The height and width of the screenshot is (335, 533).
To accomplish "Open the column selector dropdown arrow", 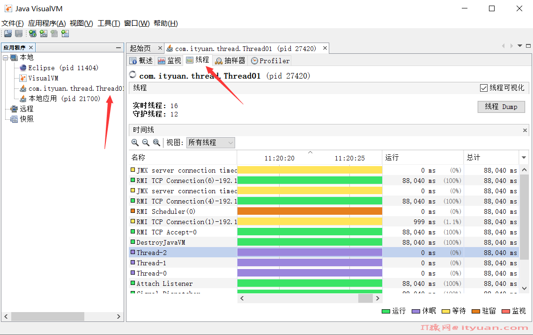I will 524,158.
